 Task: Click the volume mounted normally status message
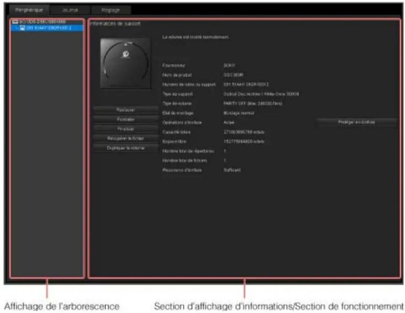point(196,38)
